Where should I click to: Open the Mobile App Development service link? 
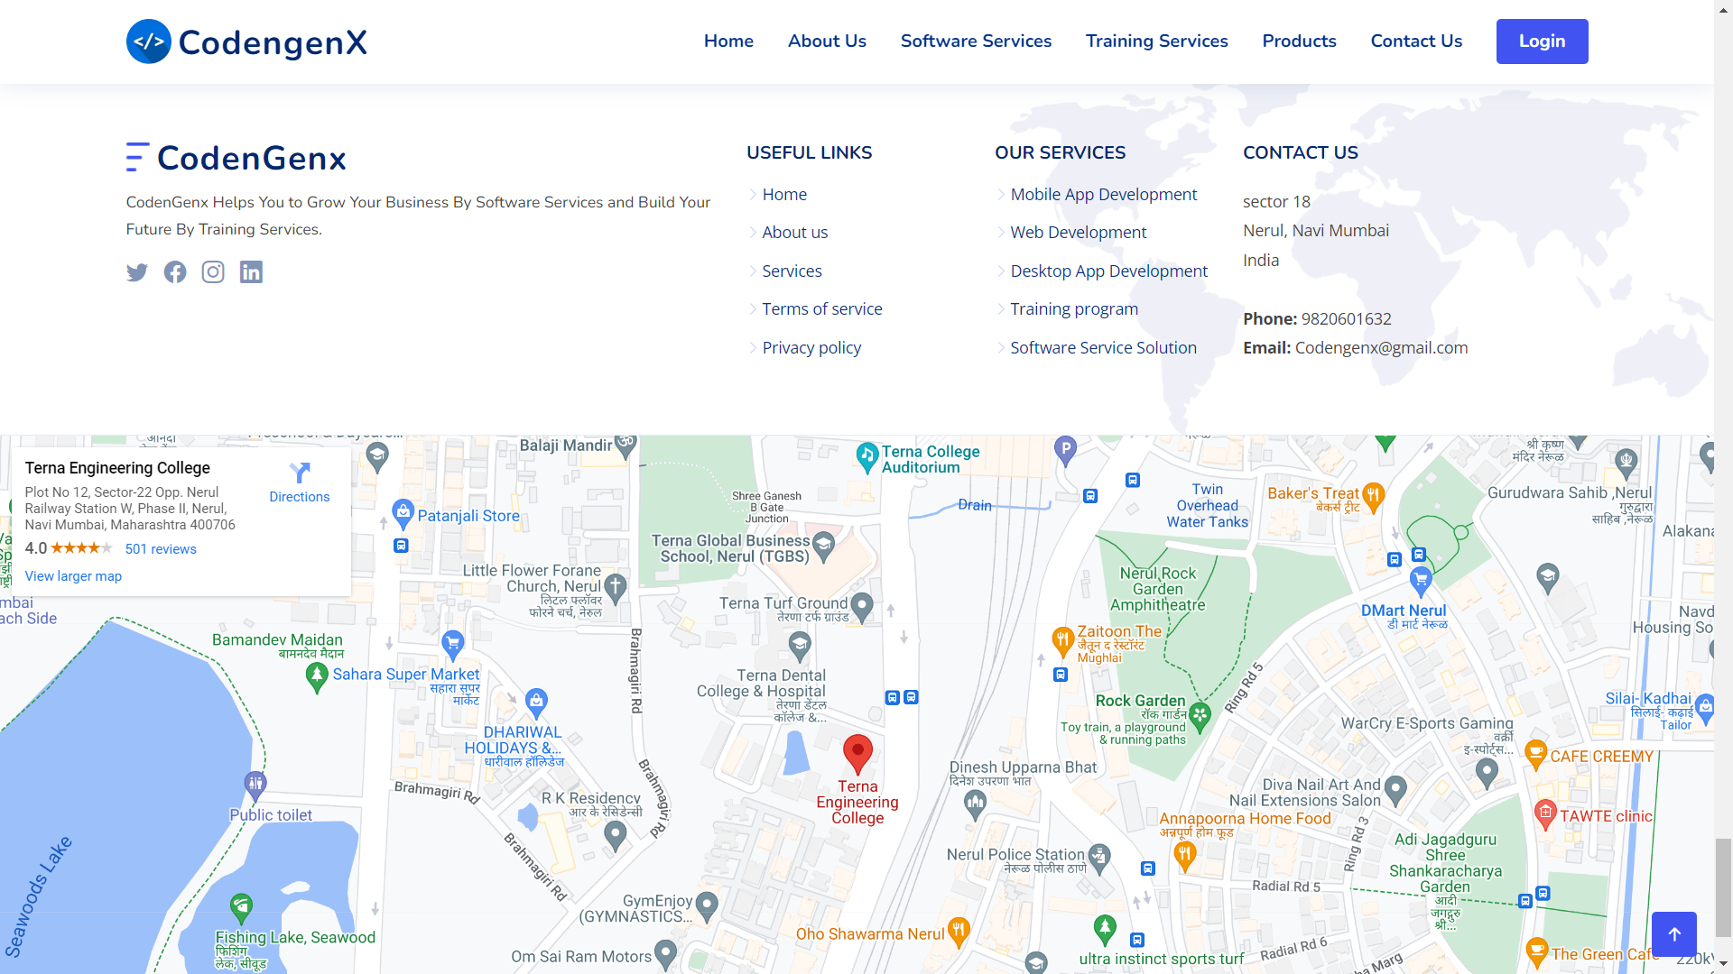[x=1103, y=195]
